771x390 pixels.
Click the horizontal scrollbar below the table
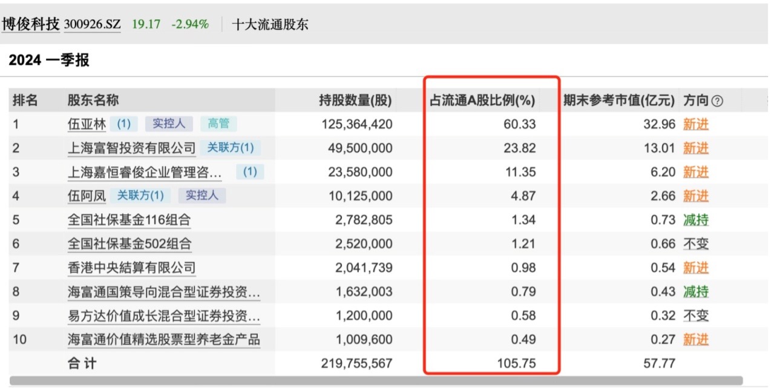tap(375, 380)
